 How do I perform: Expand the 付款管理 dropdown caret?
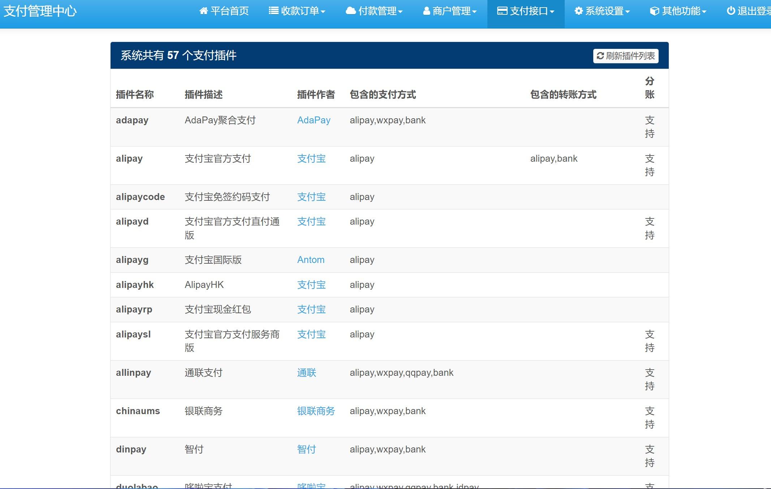click(x=400, y=12)
